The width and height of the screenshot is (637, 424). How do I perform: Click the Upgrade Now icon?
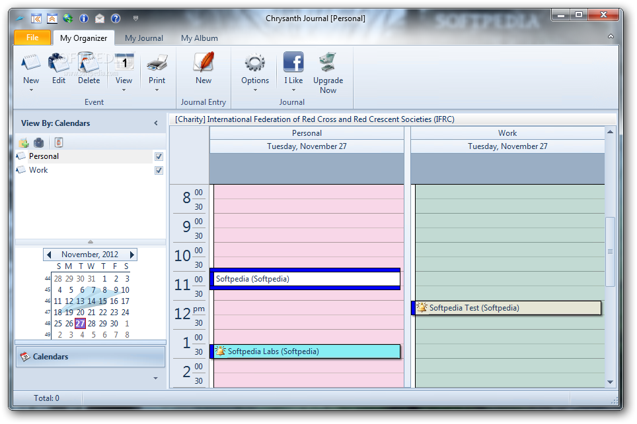point(328,63)
